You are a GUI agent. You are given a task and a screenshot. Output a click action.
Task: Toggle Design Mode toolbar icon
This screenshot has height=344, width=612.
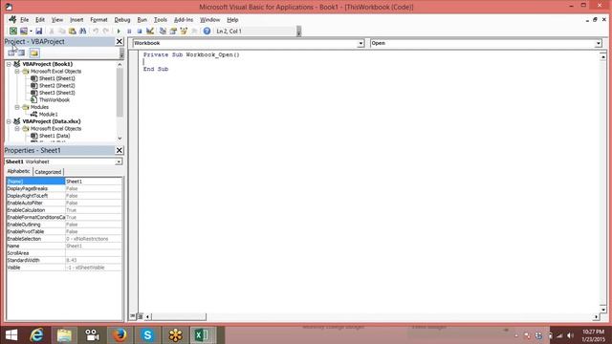(150, 31)
